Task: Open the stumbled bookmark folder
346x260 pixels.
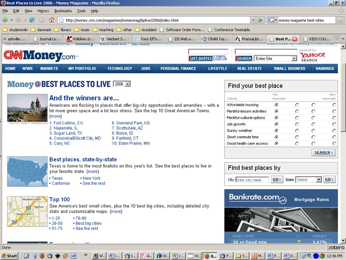Action: [146, 30]
